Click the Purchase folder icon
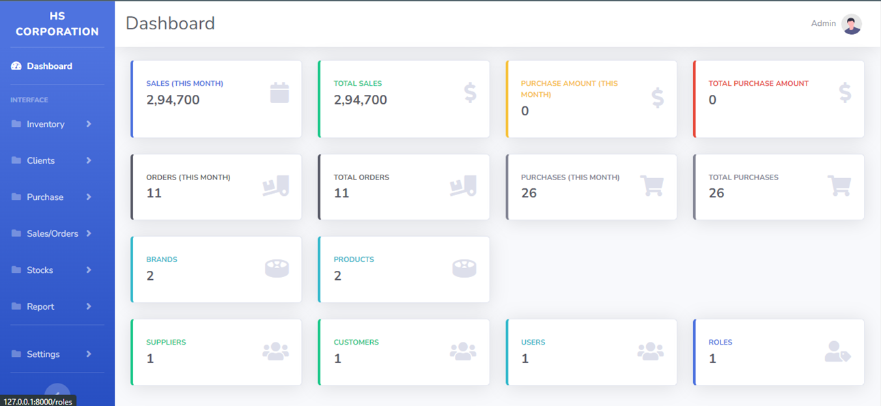This screenshot has width=881, height=406. tap(16, 197)
